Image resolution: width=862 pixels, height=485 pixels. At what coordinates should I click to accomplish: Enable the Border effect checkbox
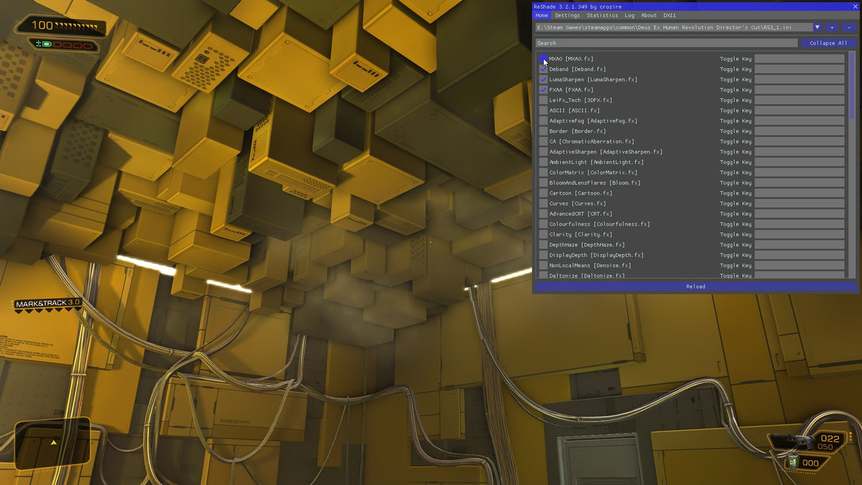coord(543,131)
